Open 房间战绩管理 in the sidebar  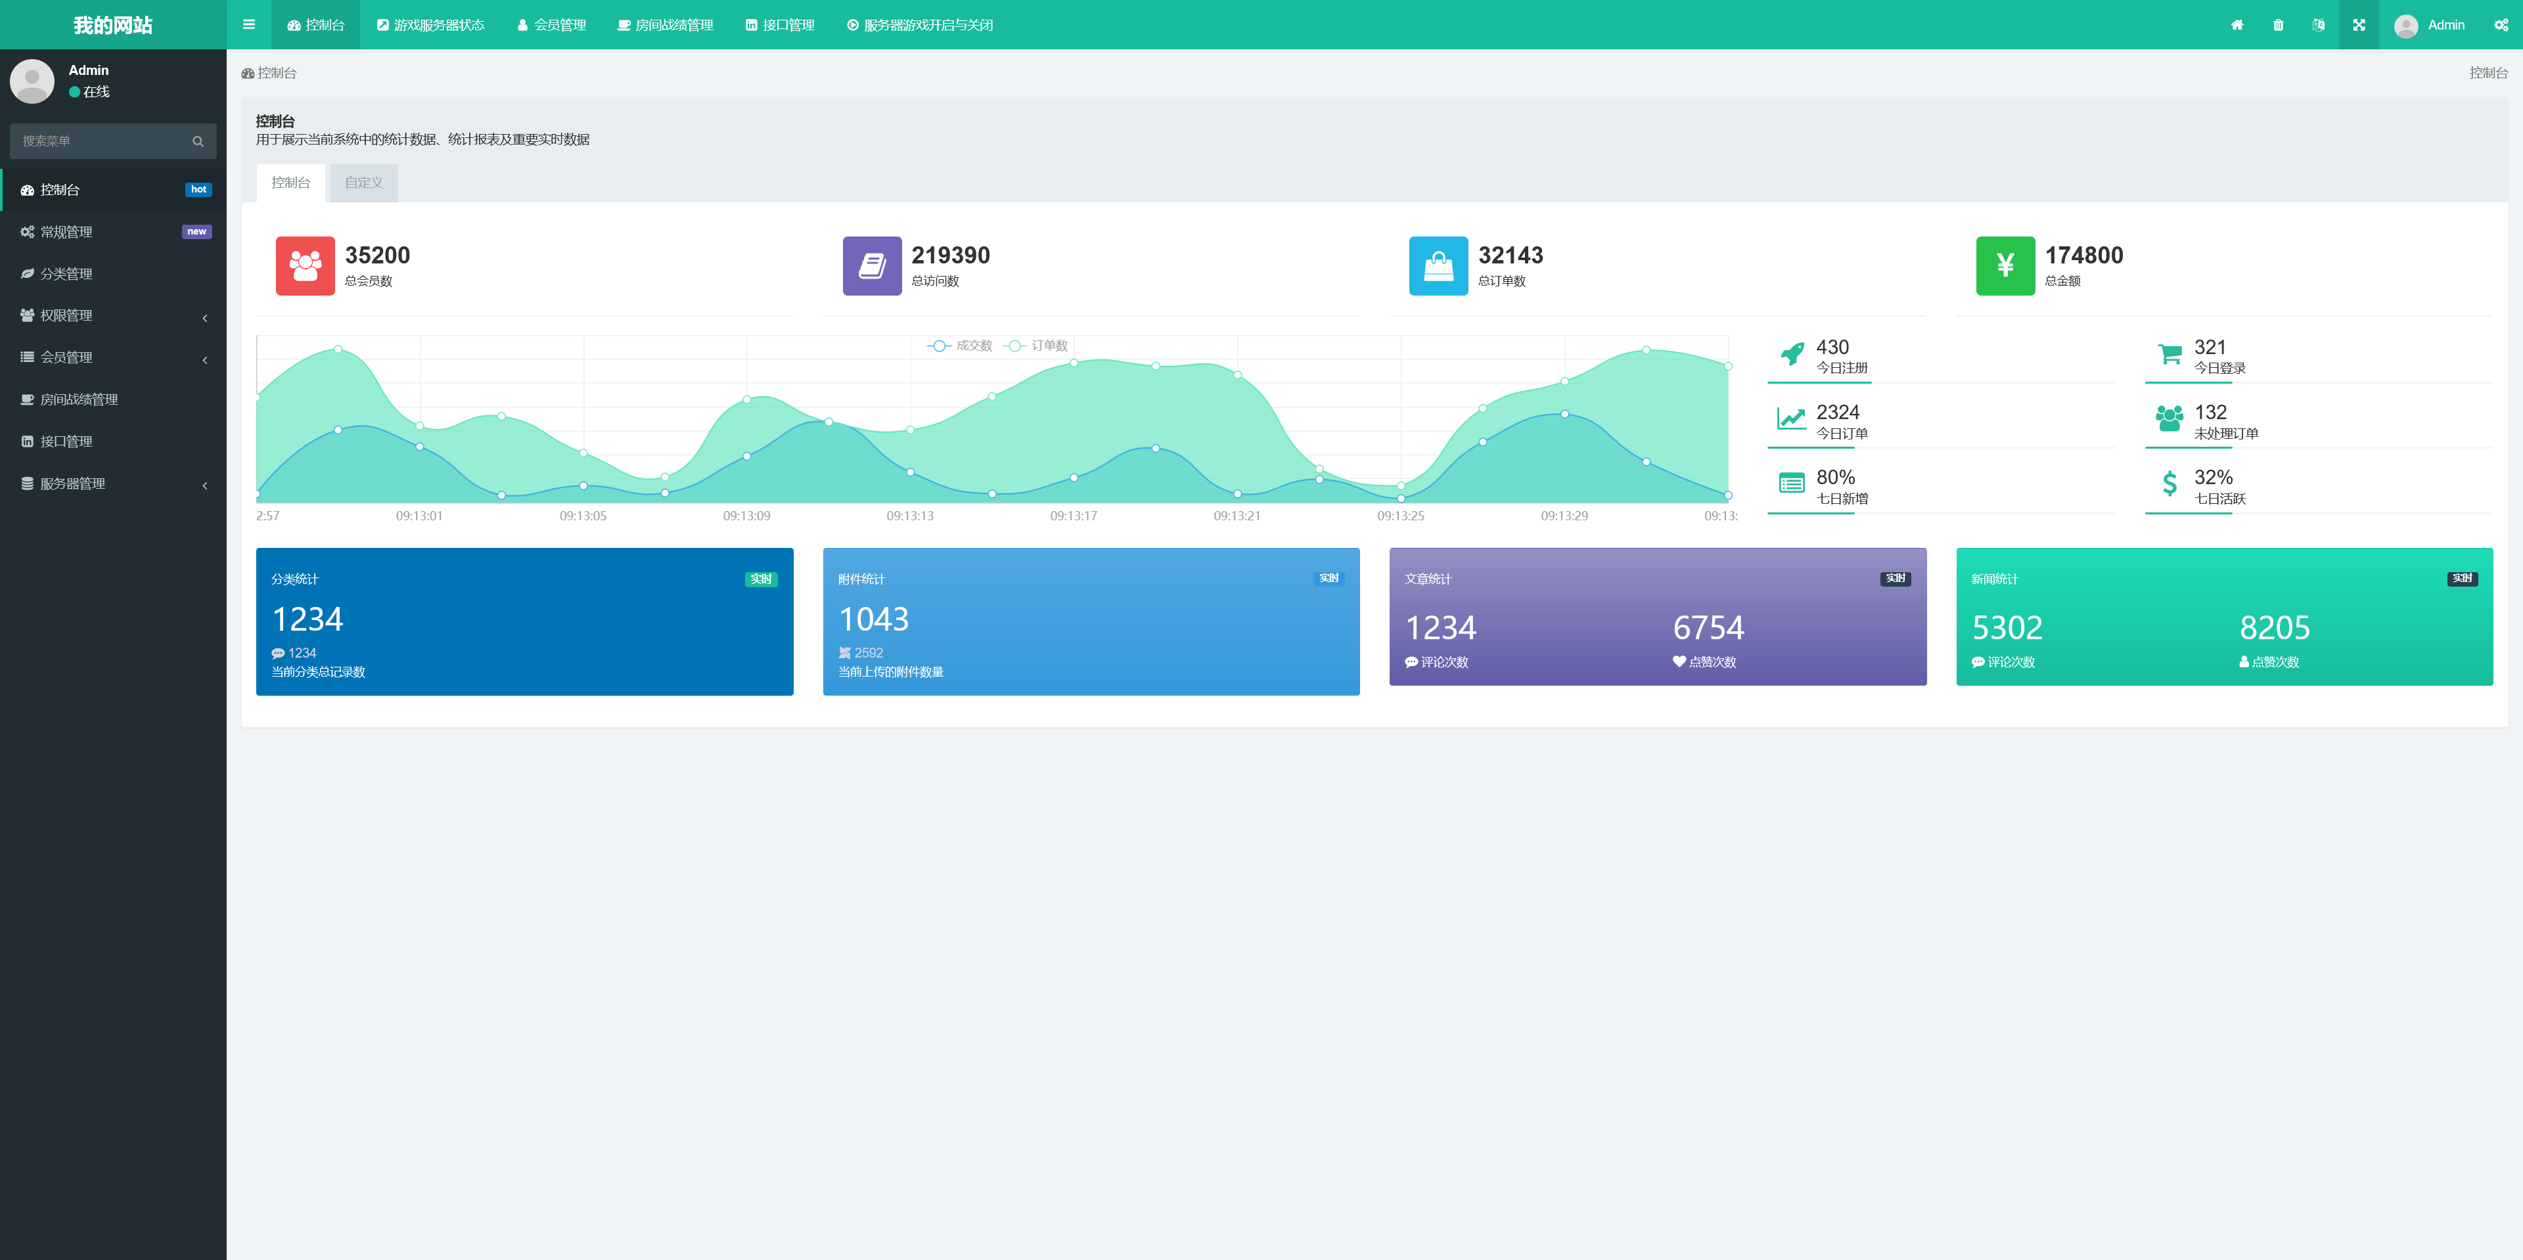pos(78,399)
